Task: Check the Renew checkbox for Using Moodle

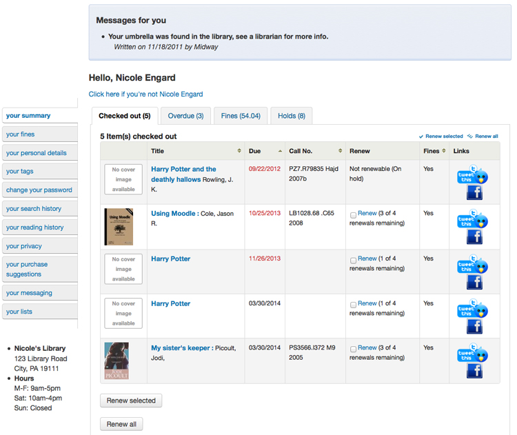Action: pos(353,215)
